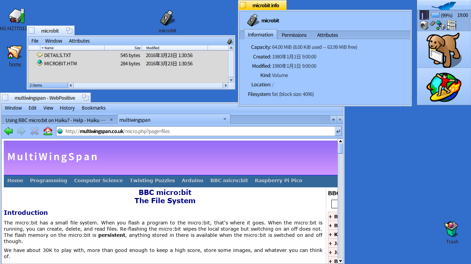The height and width of the screenshot is (264, 471).
Task: Click the Home button in browser toolbar
Action: [x=48, y=131]
